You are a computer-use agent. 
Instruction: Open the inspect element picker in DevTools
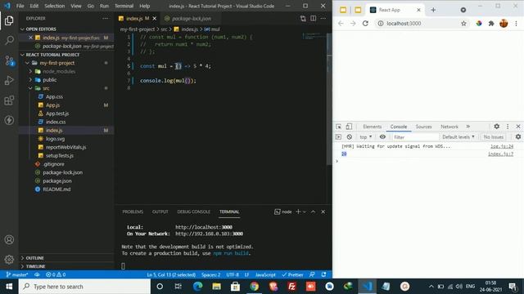[x=338, y=127]
